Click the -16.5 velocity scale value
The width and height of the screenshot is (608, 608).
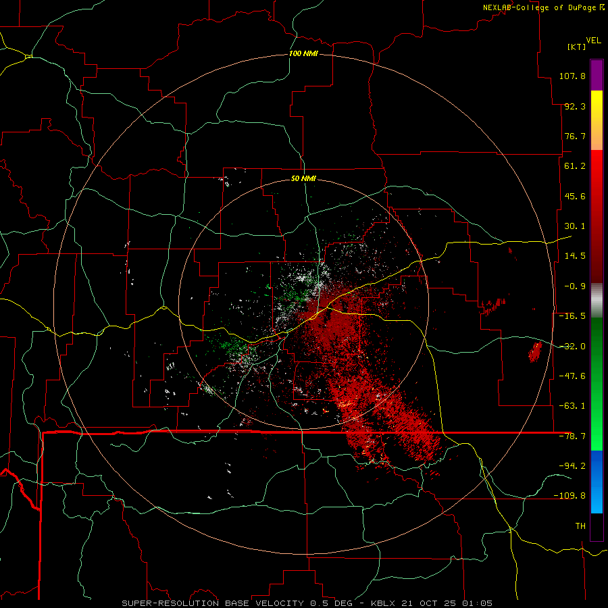(x=572, y=316)
